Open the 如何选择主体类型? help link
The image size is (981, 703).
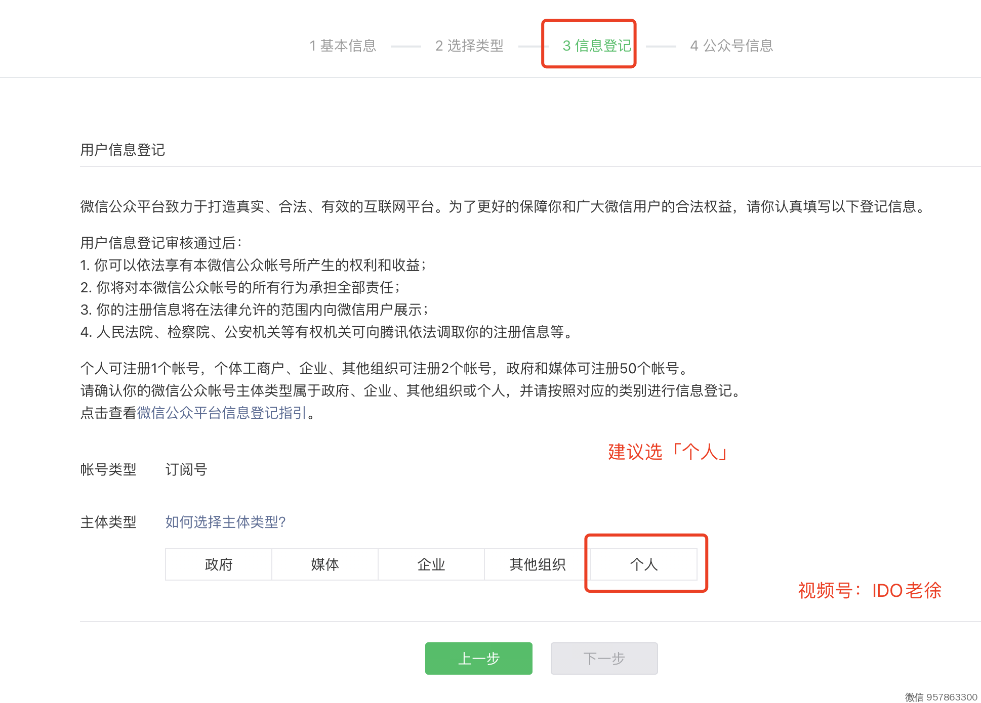[x=226, y=522]
